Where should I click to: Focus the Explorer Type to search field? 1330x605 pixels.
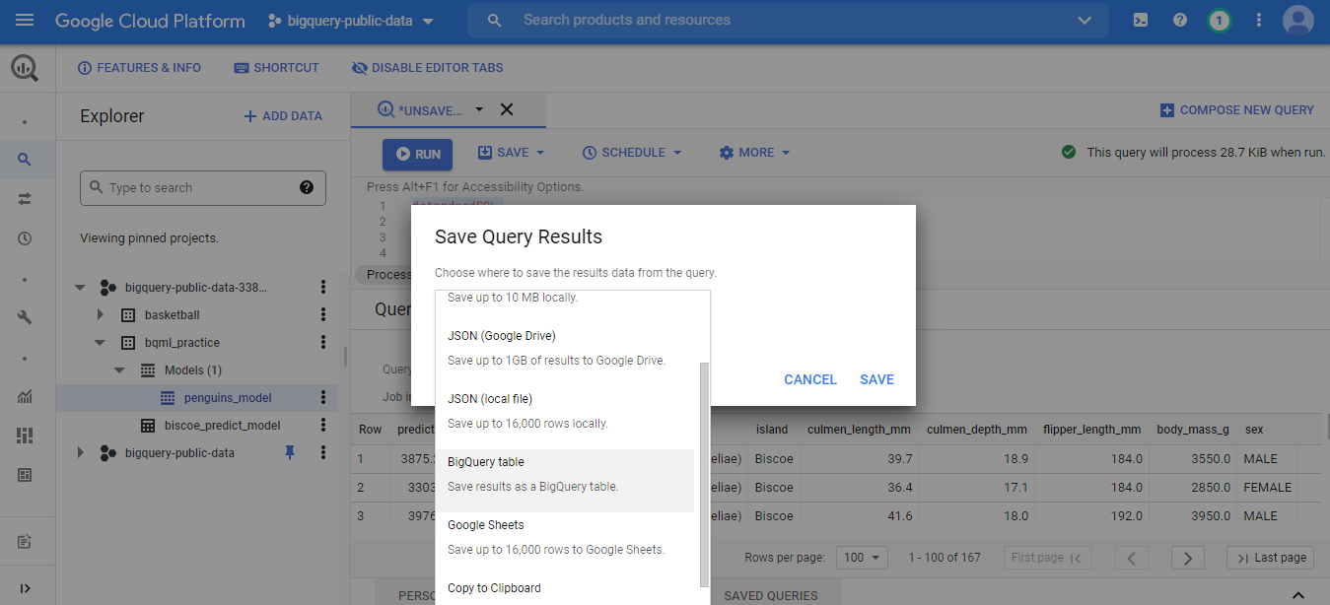(203, 187)
